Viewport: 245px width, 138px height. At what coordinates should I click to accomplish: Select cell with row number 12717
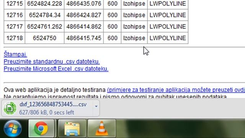(15, 26)
